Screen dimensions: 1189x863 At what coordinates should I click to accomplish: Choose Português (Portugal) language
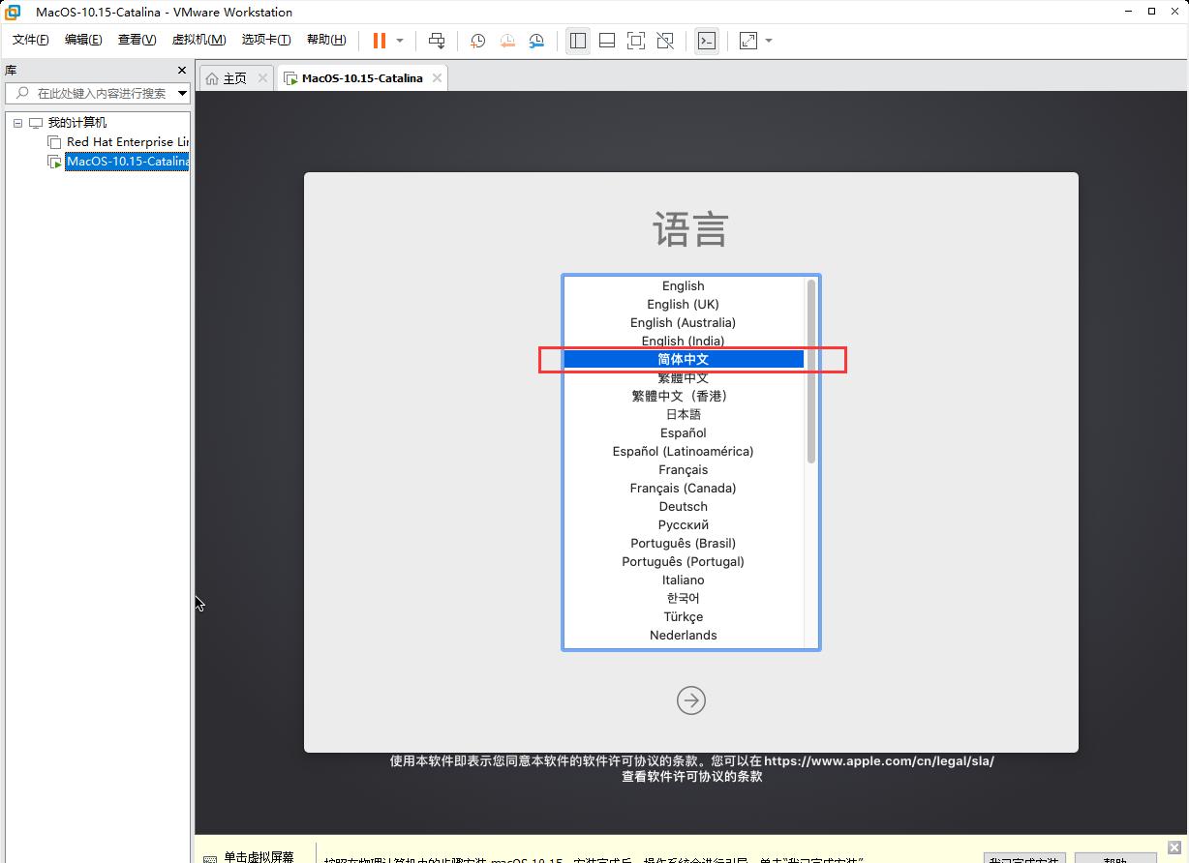684,561
